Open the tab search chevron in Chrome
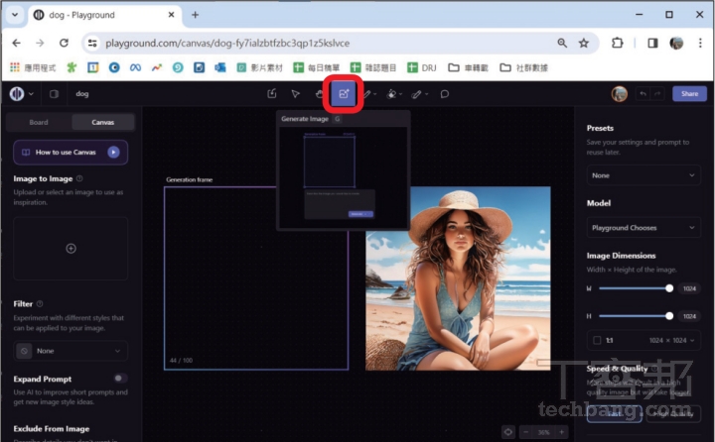Screen dimensions: 715x442 point(15,15)
